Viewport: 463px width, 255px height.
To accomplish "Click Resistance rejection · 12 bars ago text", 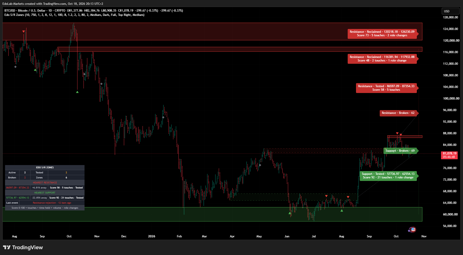I will 52,203.
